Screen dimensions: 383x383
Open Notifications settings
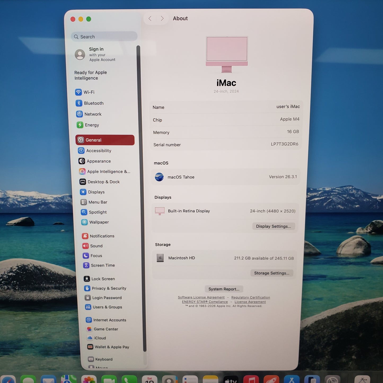coord(102,236)
